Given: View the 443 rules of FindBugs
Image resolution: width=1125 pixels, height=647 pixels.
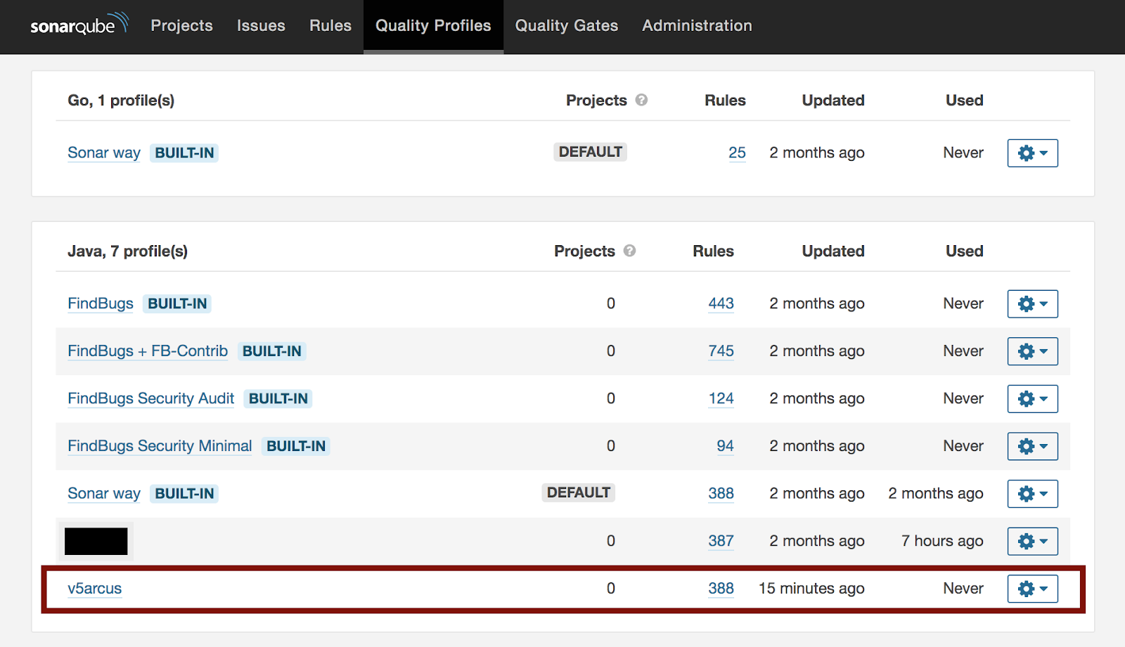Looking at the screenshot, I should point(721,303).
